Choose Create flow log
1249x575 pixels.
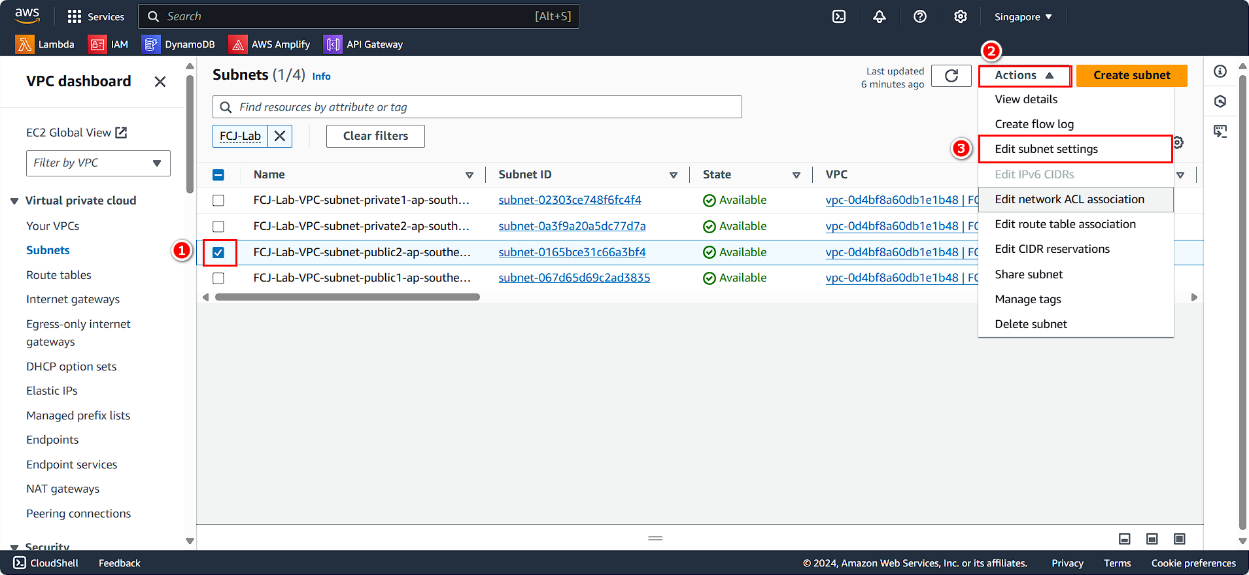coord(1076,124)
